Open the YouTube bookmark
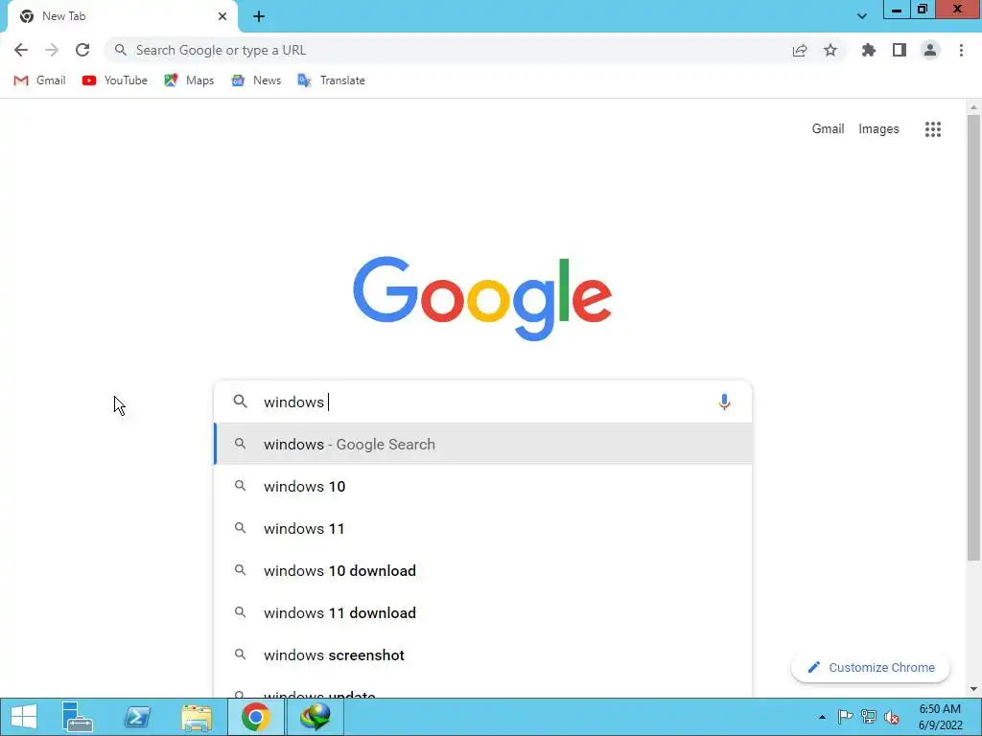 pyautogui.click(x=115, y=80)
